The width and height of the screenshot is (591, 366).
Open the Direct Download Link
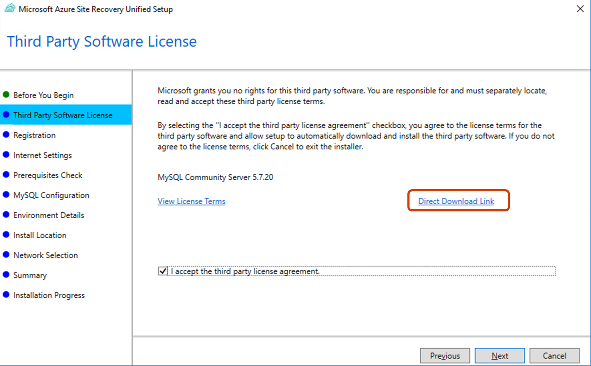tap(456, 201)
